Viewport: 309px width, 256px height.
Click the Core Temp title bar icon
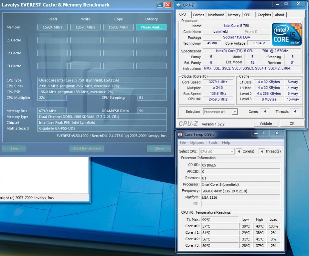tap(180, 134)
